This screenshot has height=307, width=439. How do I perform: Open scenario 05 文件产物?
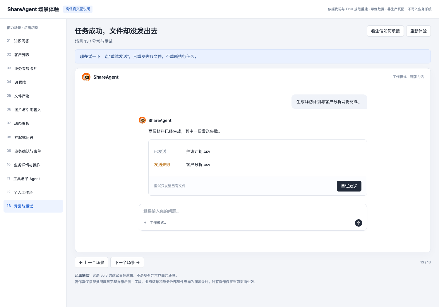point(33,96)
